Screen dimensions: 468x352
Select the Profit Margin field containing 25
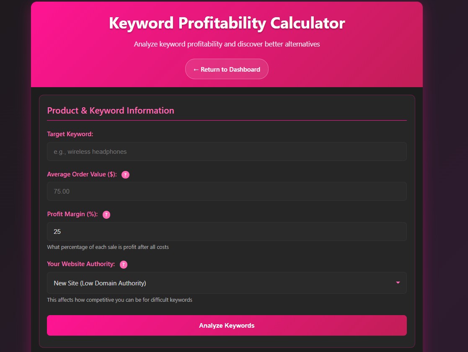click(x=227, y=231)
